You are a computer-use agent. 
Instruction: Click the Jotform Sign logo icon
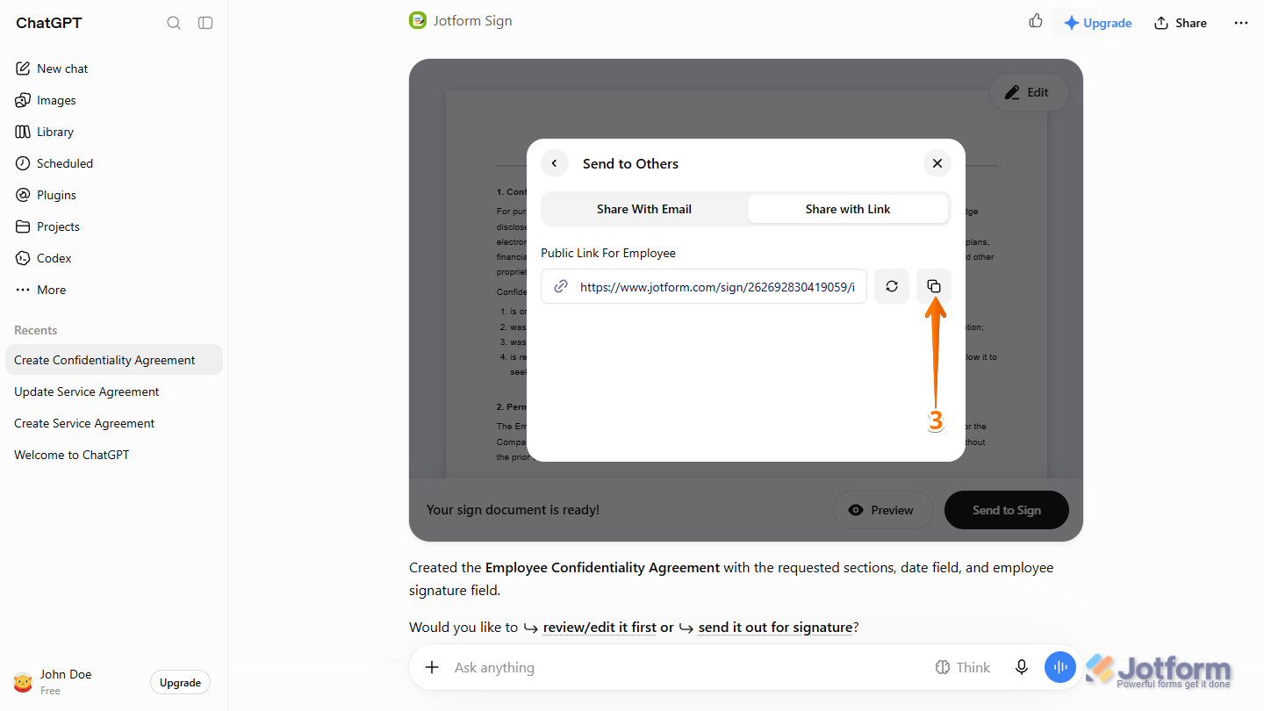click(418, 20)
